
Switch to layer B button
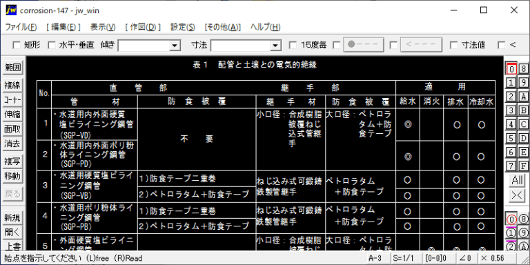point(523,110)
